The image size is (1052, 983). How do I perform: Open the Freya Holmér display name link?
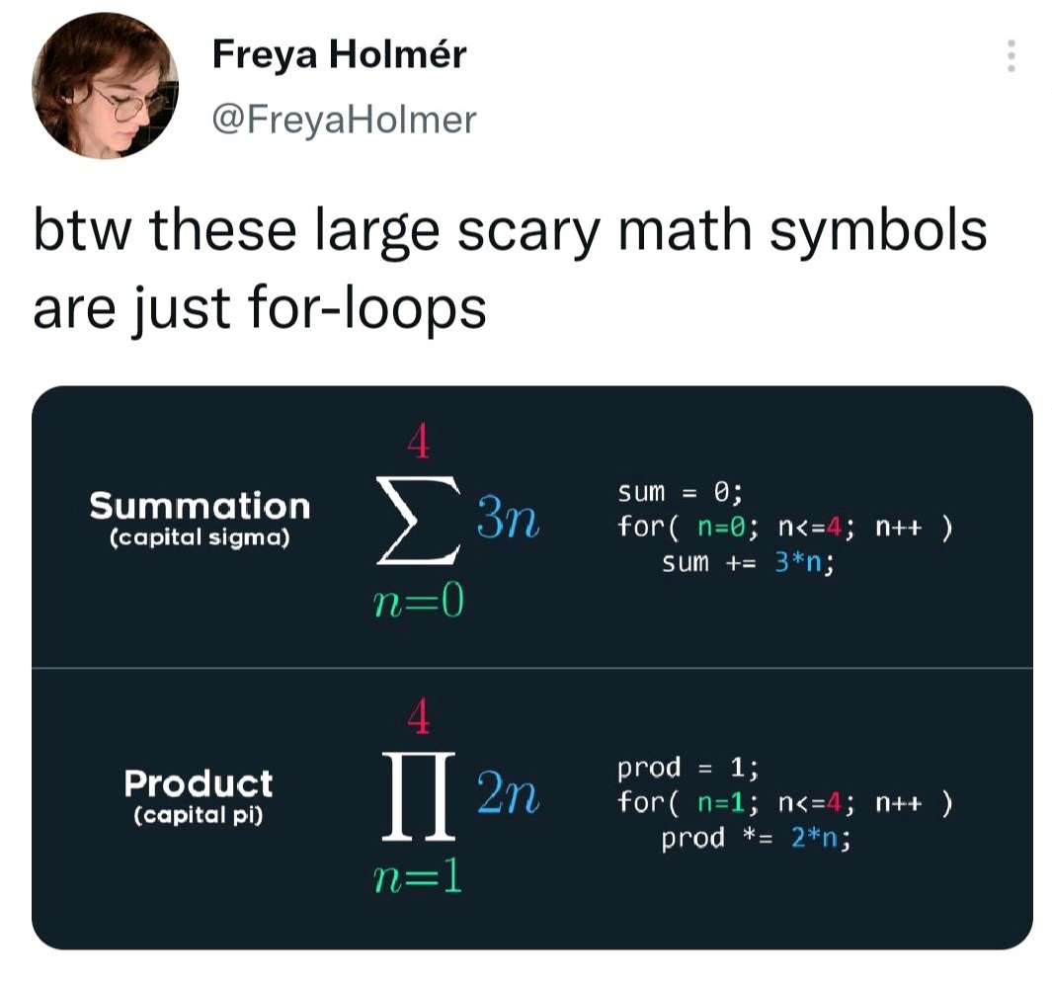tap(339, 54)
